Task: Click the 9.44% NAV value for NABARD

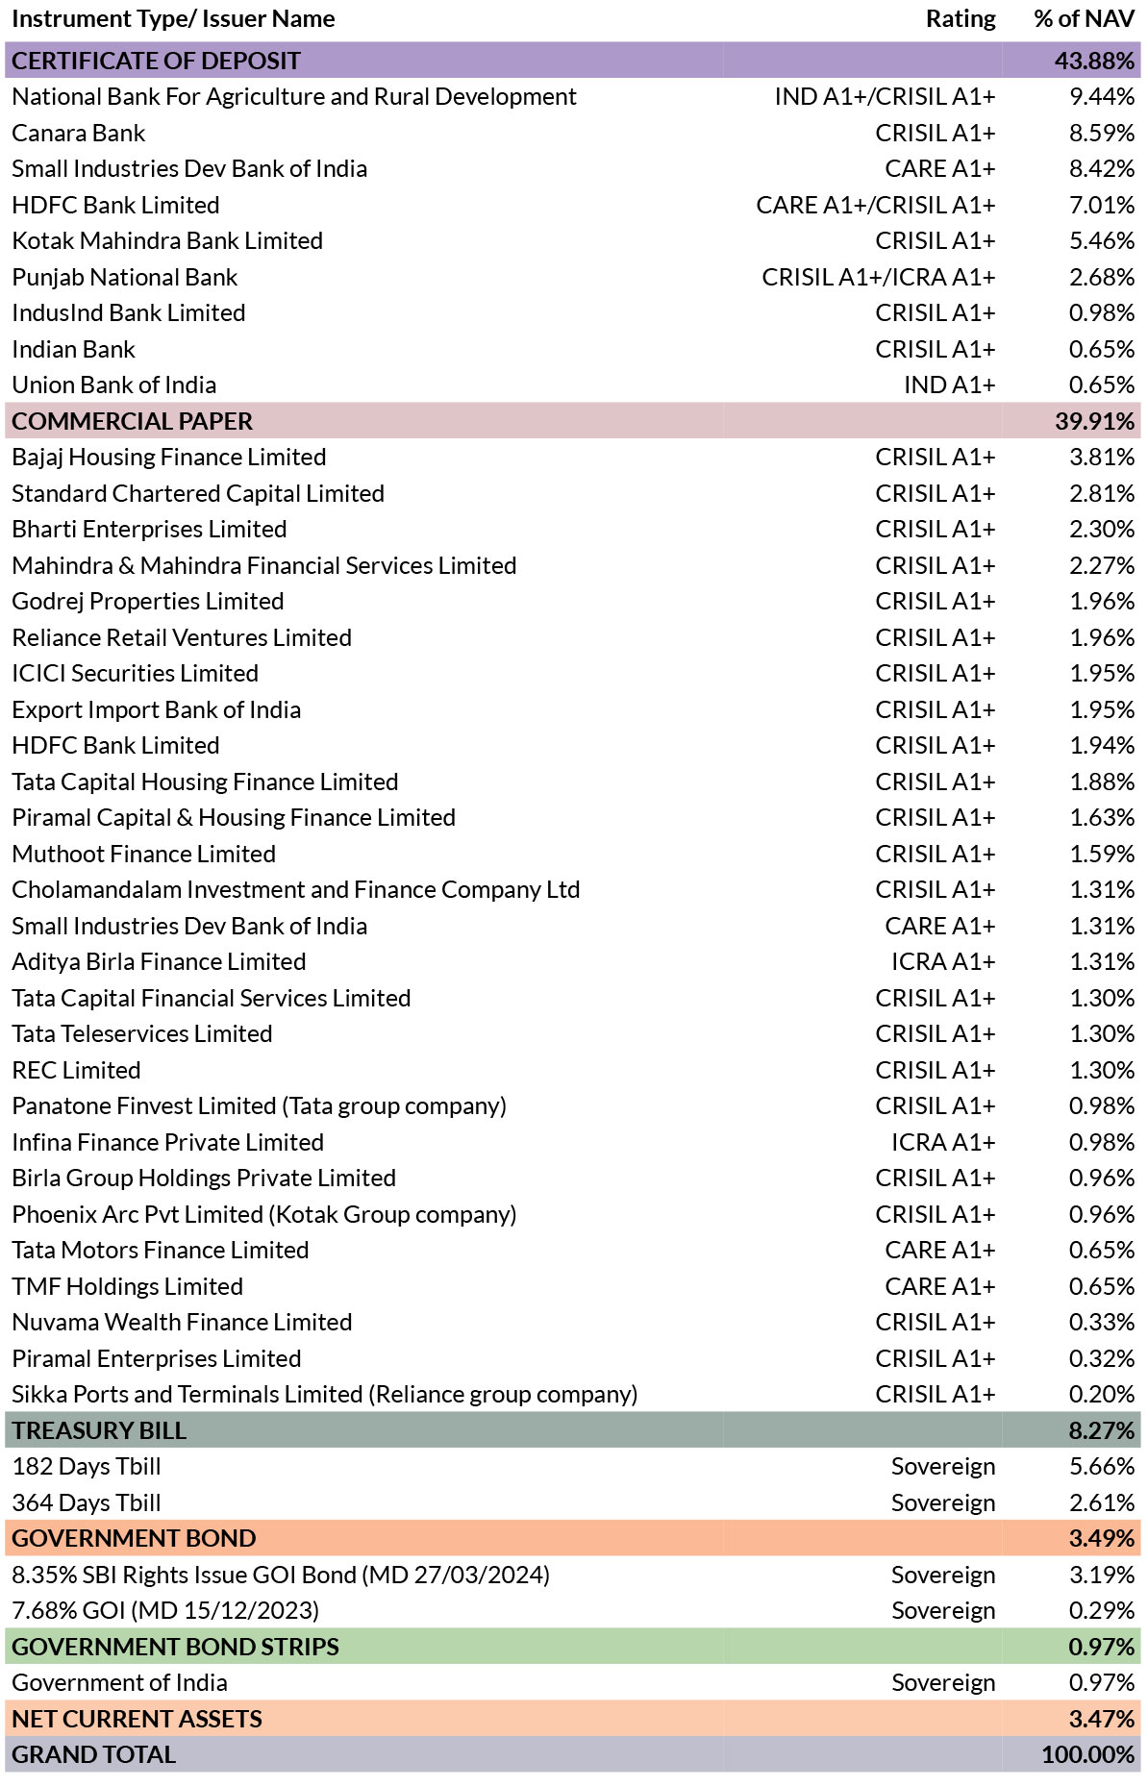Action: click(1102, 96)
